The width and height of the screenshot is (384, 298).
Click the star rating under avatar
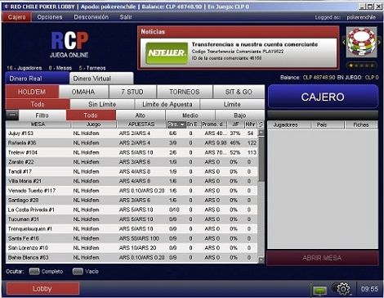click(361, 65)
